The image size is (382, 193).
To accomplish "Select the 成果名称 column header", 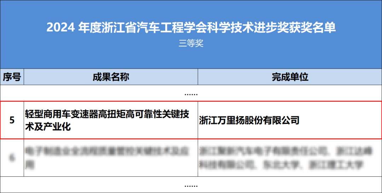I will (x=111, y=77).
